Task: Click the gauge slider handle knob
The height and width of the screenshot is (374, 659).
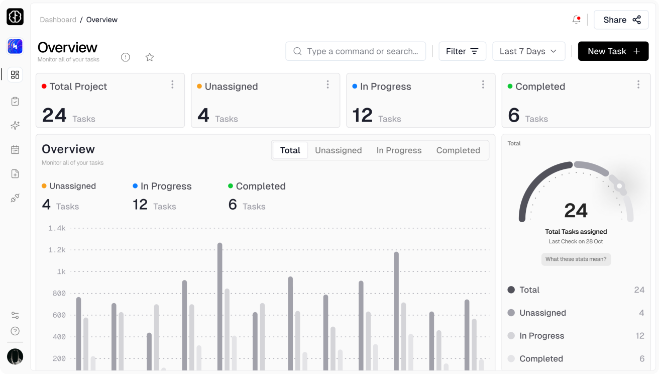Action: point(619,186)
